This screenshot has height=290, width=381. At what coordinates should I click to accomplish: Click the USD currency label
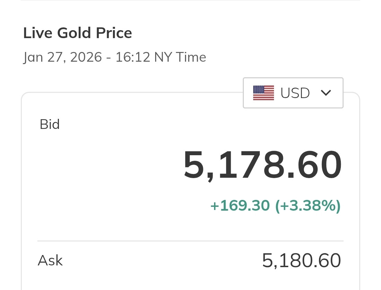pos(295,93)
